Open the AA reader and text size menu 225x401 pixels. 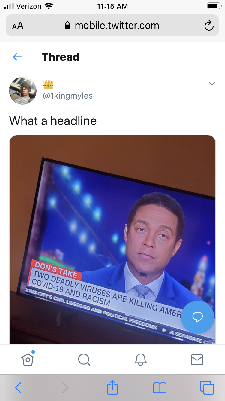click(x=18, y=26)
